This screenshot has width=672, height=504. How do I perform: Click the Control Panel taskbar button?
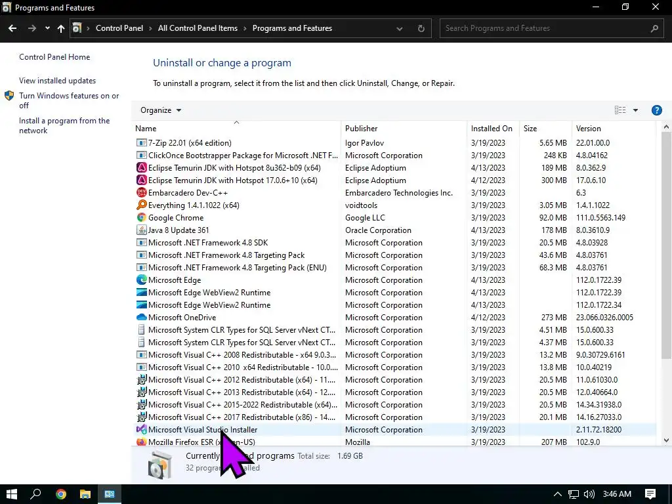point(110,494)
